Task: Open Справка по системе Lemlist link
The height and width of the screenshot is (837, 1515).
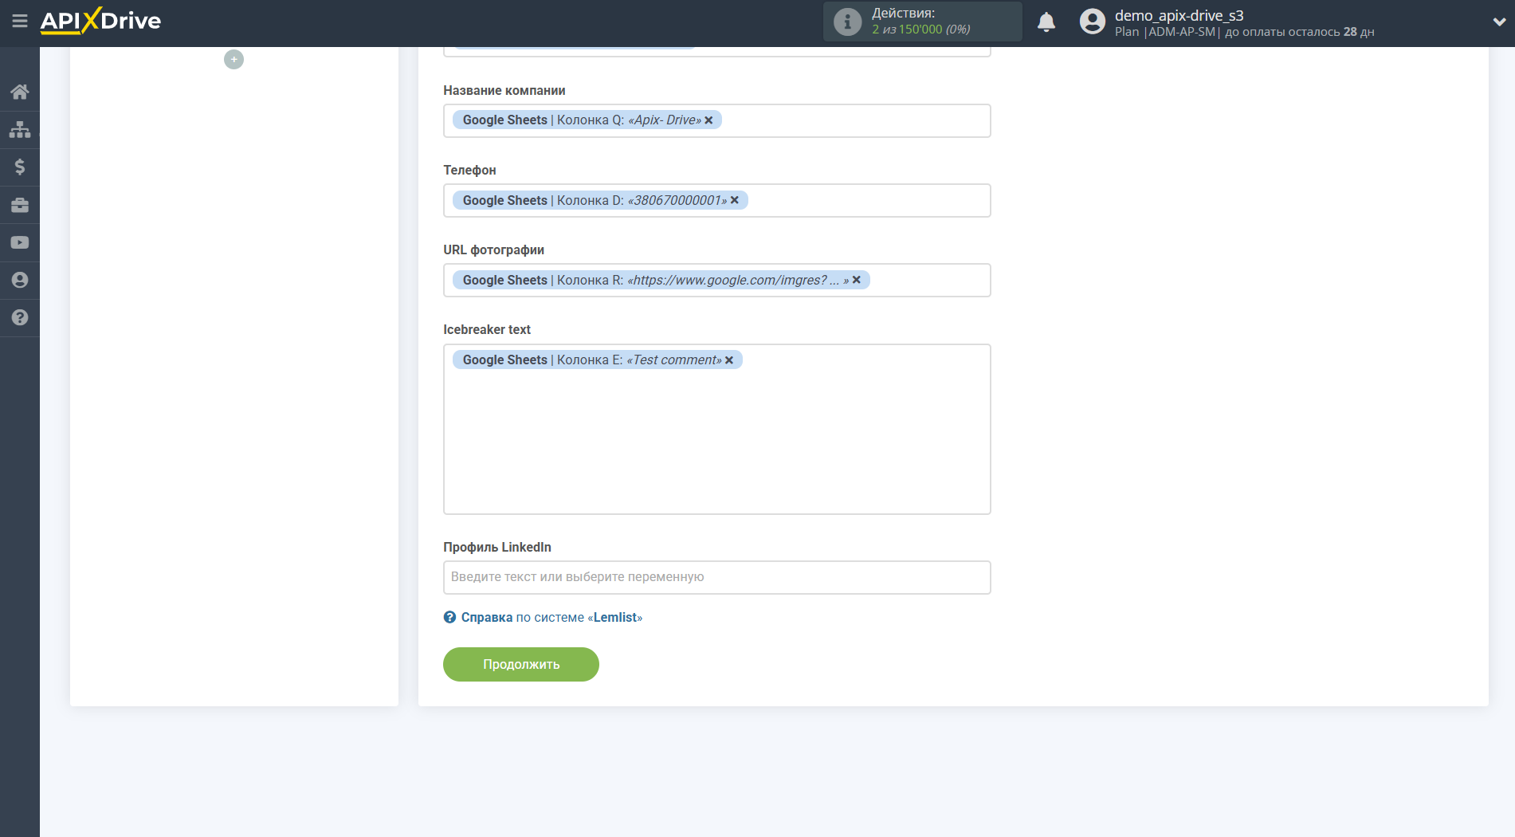Action: point(551,617)
